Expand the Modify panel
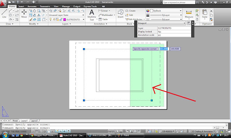This screenshot has width=231, height=138. point(34,24)
